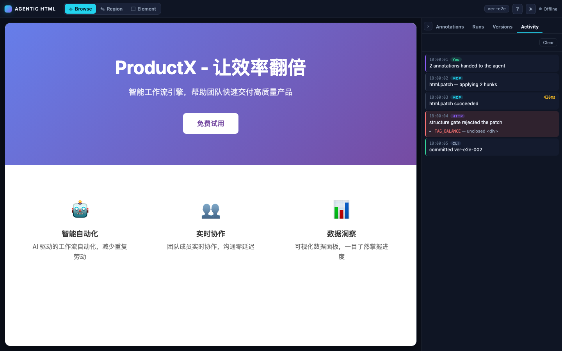Screen dimensions: 562x351
Task: Clear the activity log
Action: tap(548, 43)
